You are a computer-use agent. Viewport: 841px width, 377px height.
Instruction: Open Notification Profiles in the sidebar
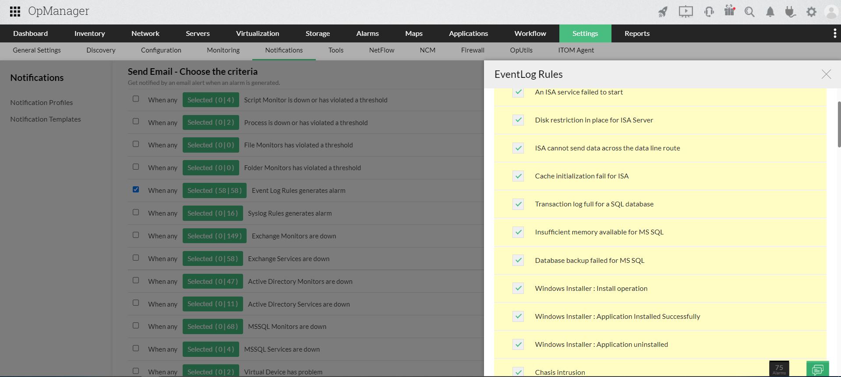[x=42, y=102]
